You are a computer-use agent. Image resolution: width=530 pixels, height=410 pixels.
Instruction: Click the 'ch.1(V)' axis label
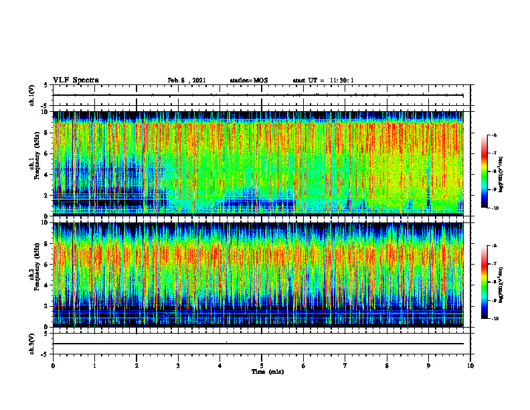click(x=31, y=95)
